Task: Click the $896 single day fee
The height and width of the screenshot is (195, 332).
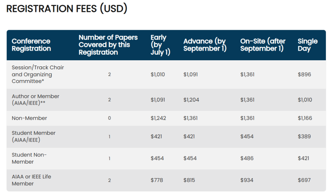Action: pos(304,75)
